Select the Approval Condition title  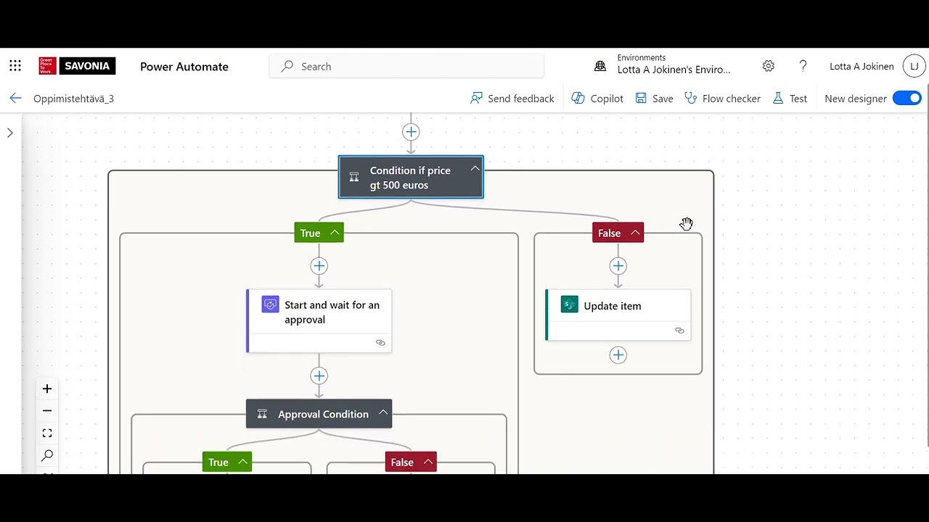pos(323,414)
